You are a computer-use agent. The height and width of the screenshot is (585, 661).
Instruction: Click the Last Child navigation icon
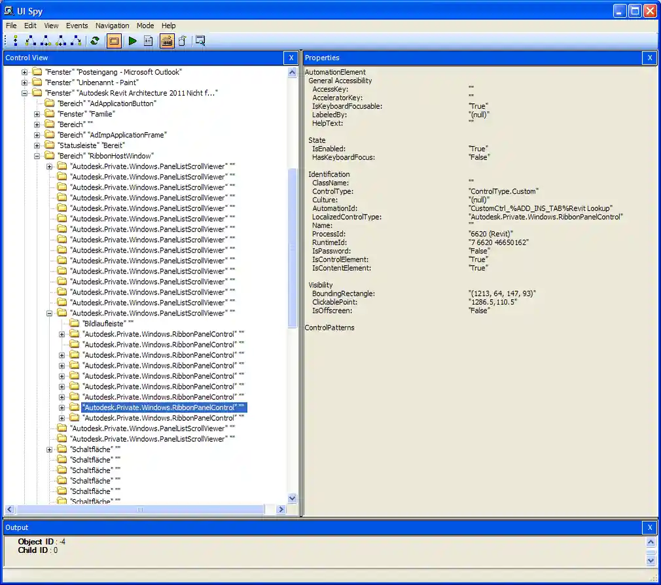[x=77, y=41]
